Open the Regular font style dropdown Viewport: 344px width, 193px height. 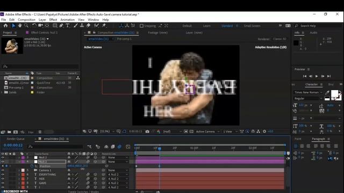tap(308, 99)
